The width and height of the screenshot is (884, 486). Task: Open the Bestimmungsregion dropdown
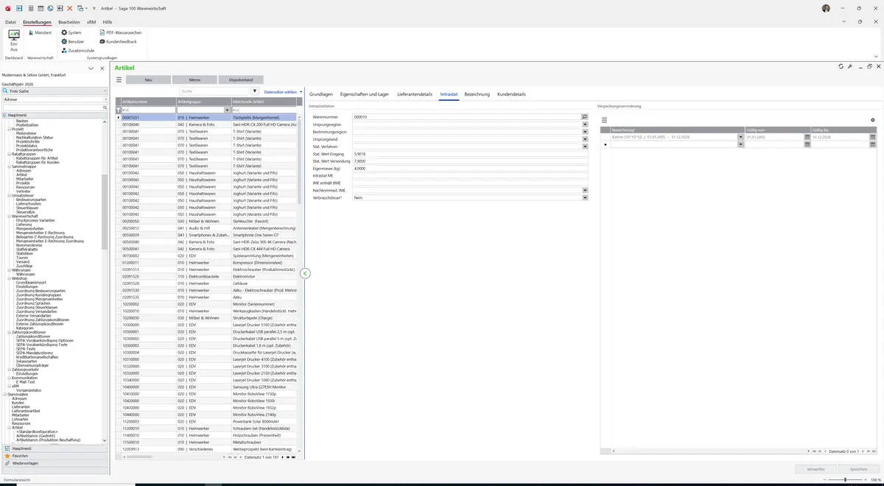pos(585,132)
